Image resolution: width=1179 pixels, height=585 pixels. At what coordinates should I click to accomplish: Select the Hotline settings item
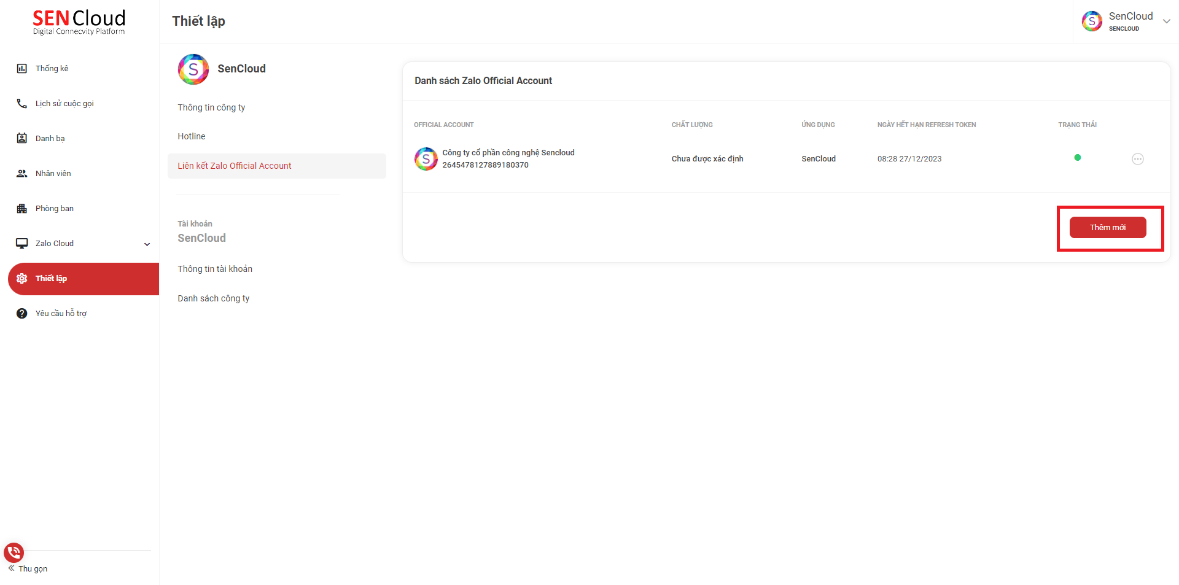click(x=192, y=136)
